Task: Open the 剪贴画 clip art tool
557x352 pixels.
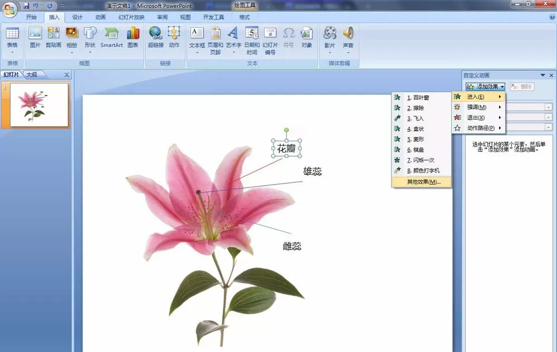Action: click(53, 38)
